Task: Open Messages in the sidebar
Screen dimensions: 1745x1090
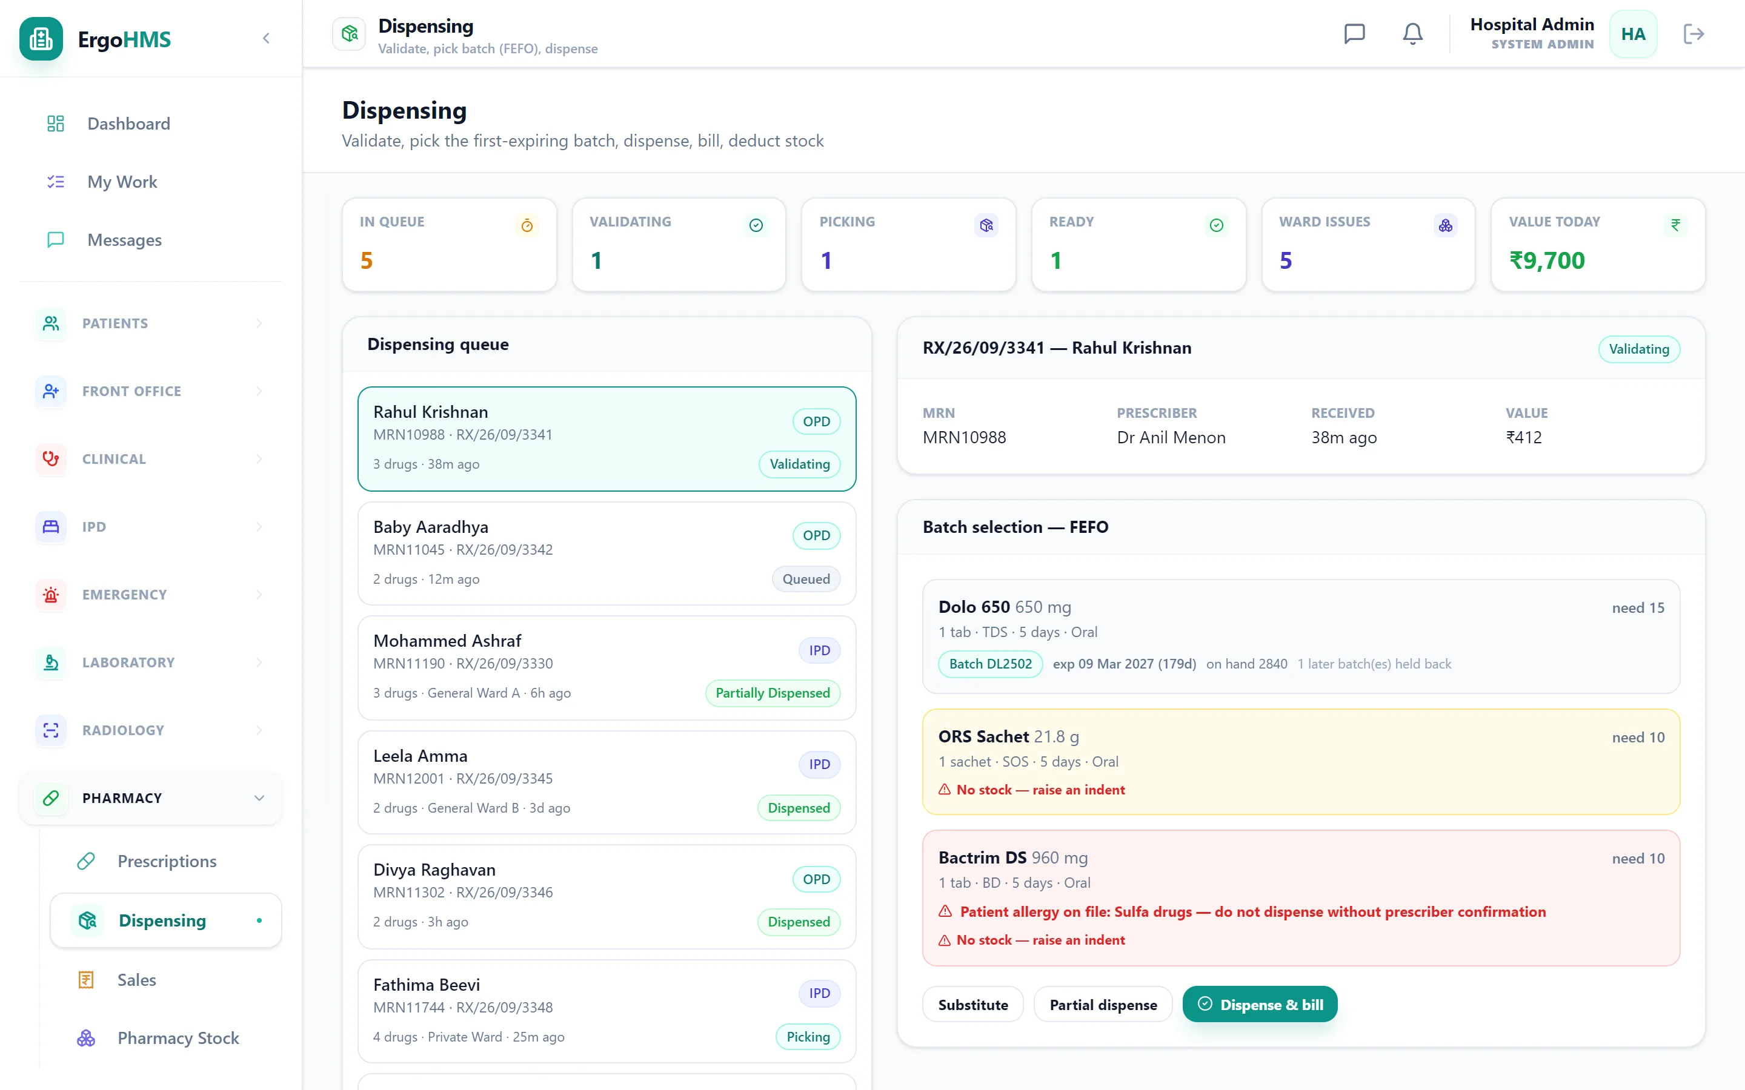Action: (x=150, y=239)
